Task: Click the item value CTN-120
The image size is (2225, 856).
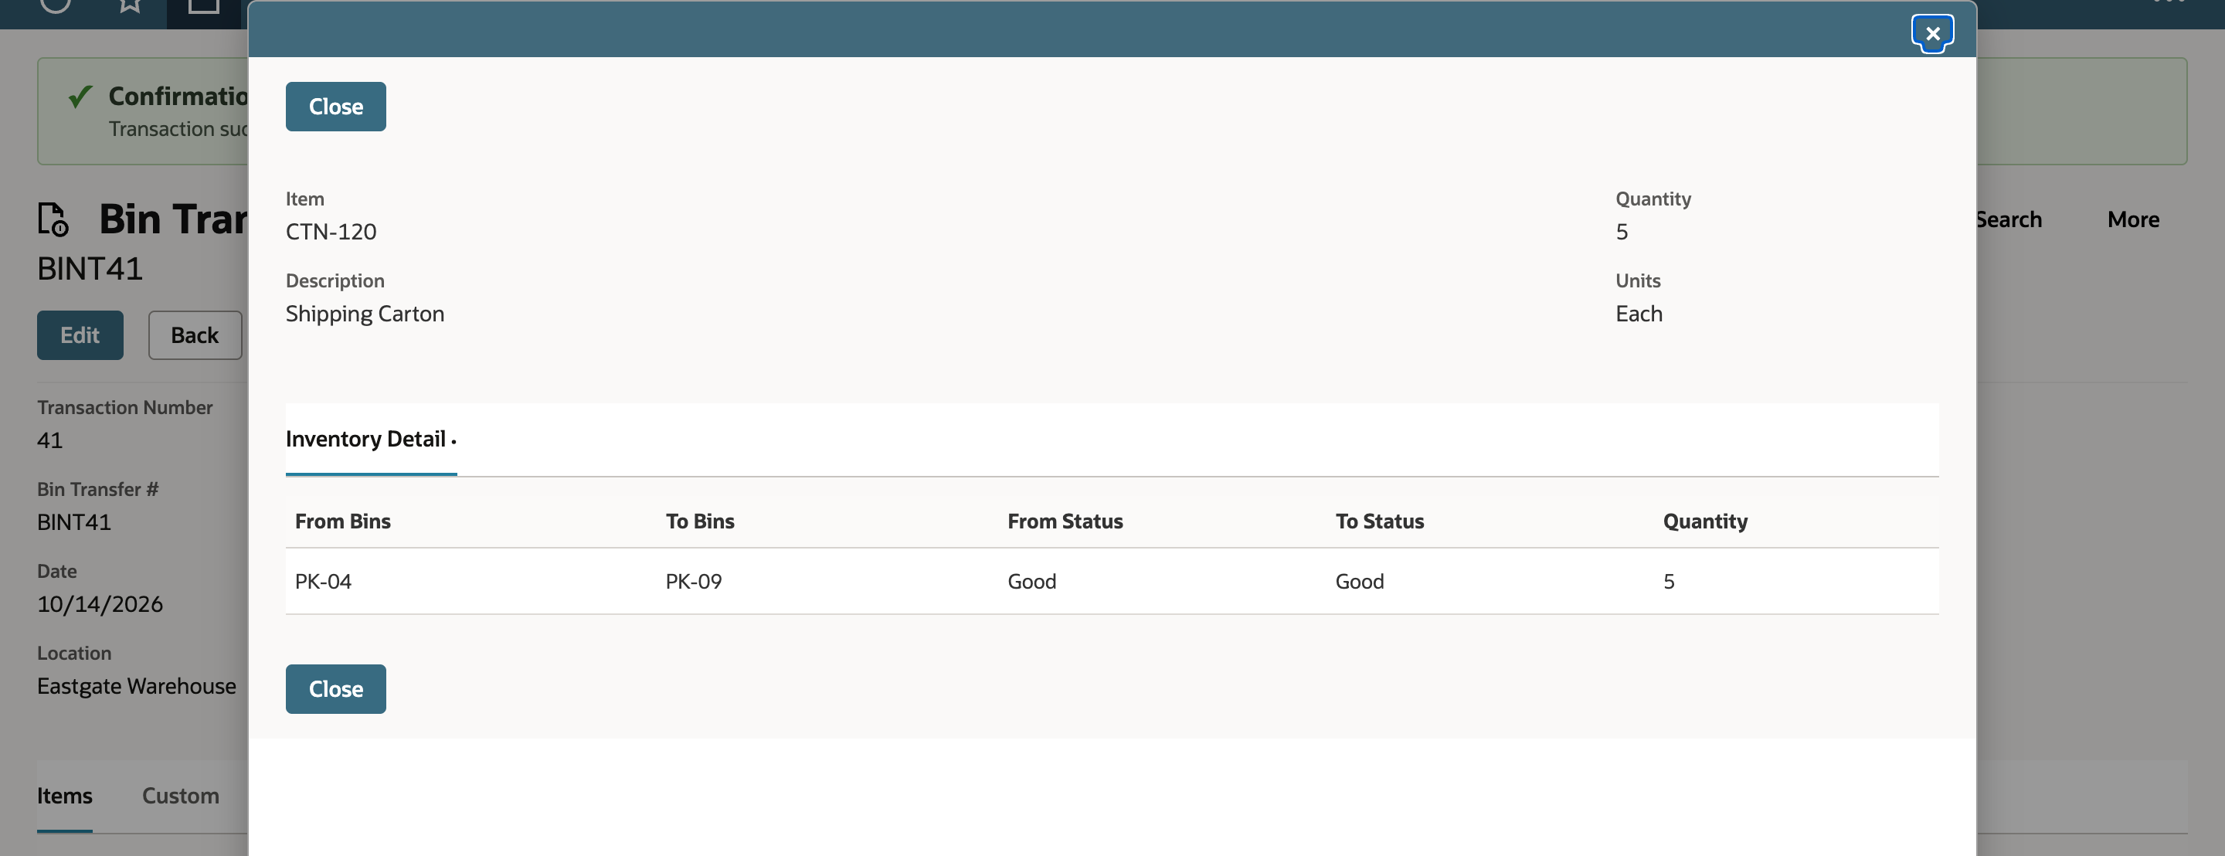Action: tap(331, 232)
